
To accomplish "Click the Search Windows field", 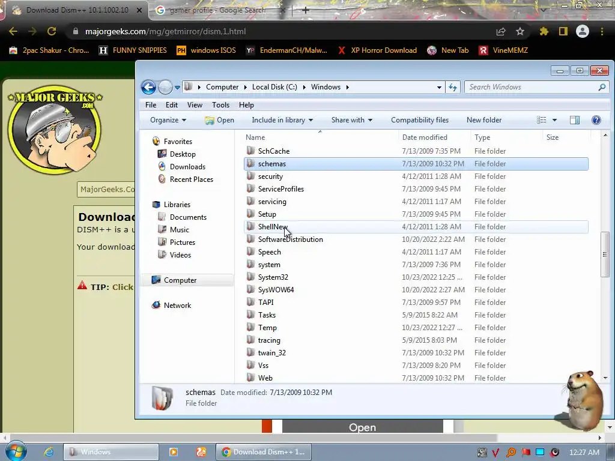I will tap(532, 87).
